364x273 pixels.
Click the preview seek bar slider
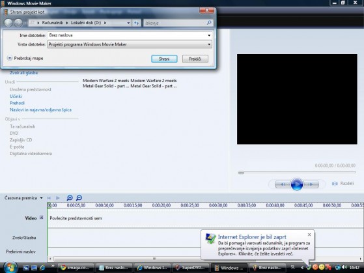(x=241, y=173)
